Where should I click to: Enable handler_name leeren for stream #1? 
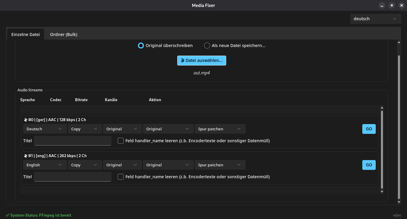121,177
